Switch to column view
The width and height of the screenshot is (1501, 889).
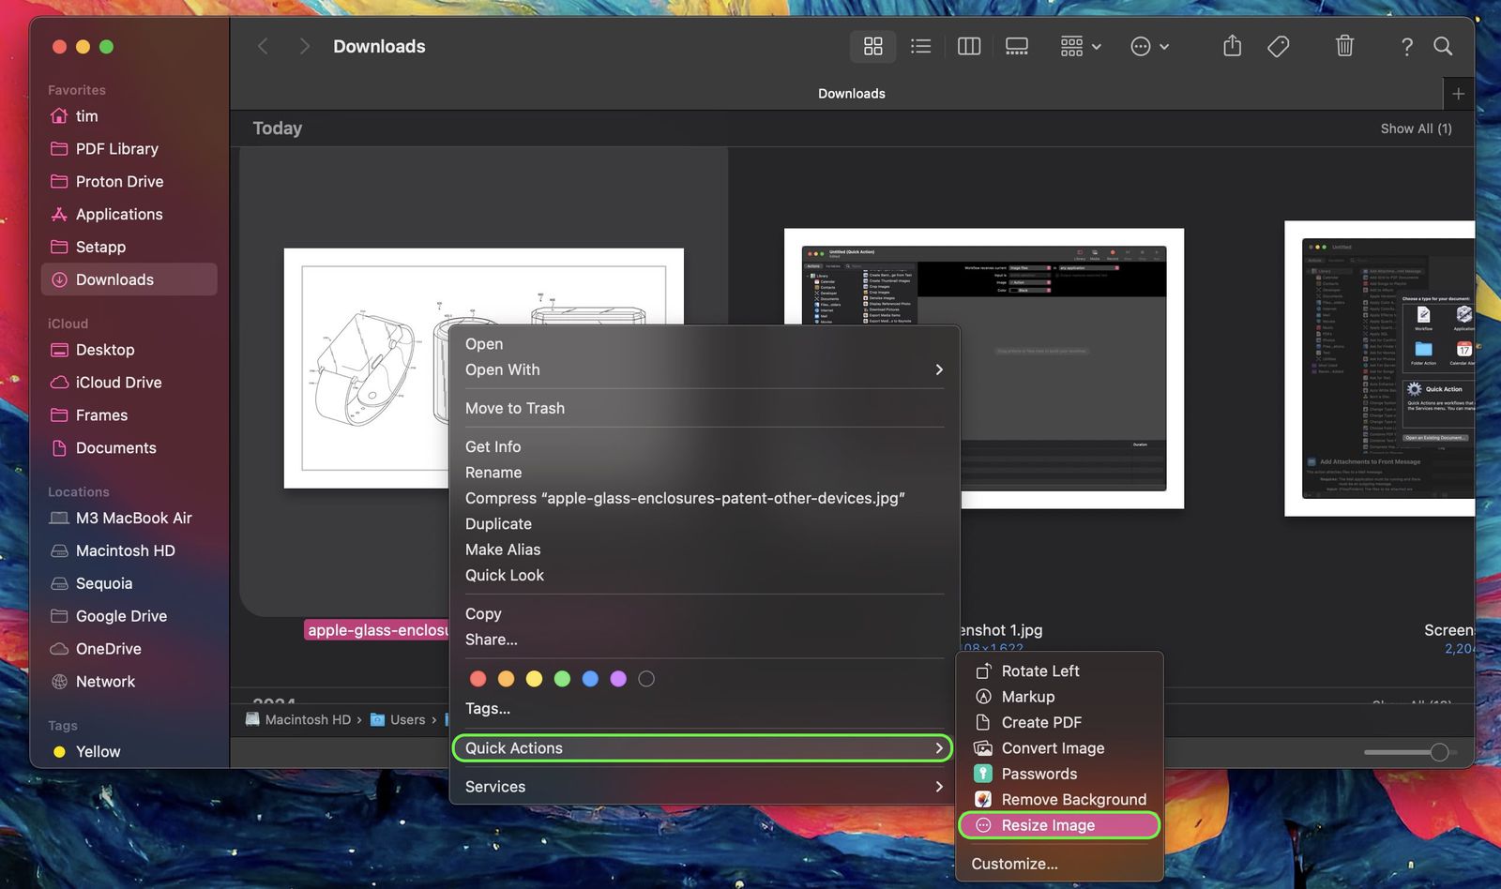click(968, 46)
